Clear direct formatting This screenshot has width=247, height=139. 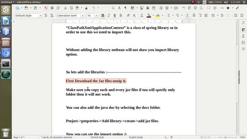point(142,15)
